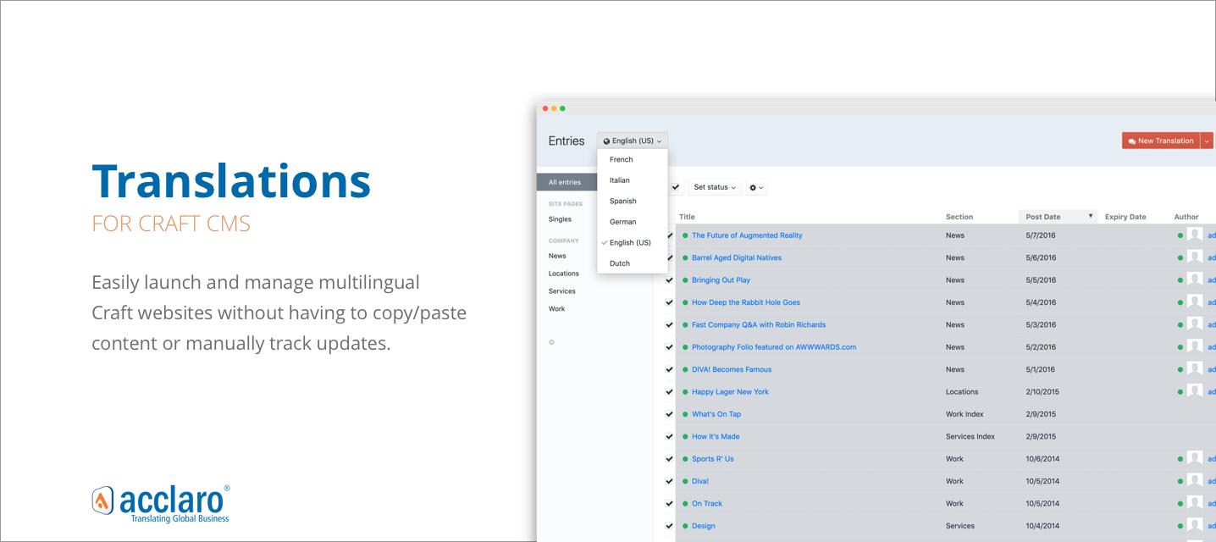This screenshot has width=1216, height=542.
Task: Uncheck the DIVA! Becomes Famous row
Action: click(x=669, y=369)
